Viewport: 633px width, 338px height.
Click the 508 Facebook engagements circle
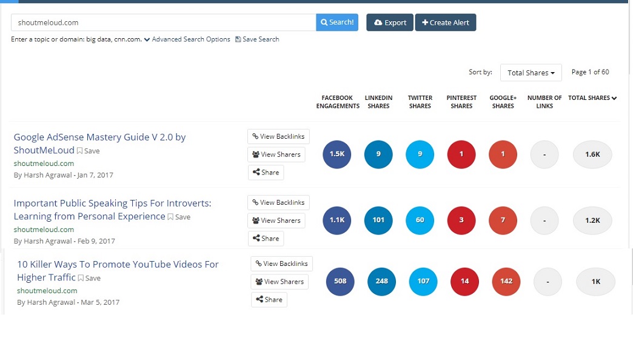point(340,282)
